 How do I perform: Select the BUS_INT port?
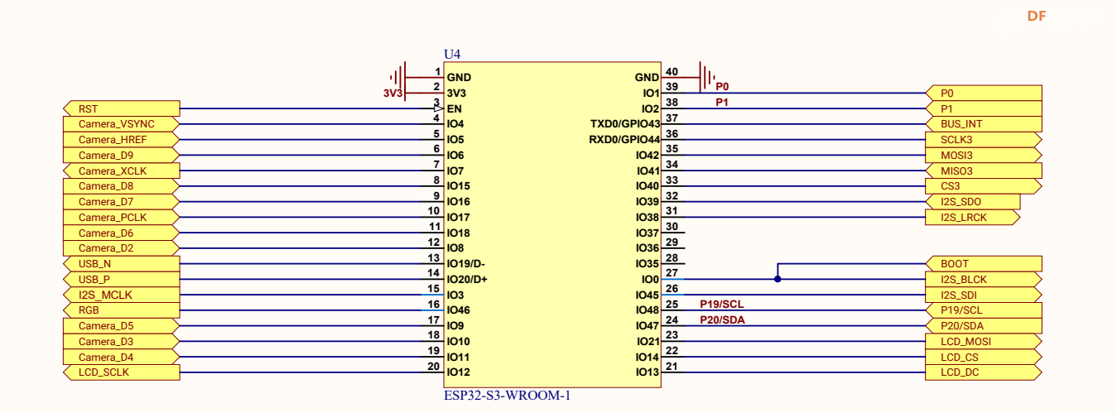click(x=984, y=124)
